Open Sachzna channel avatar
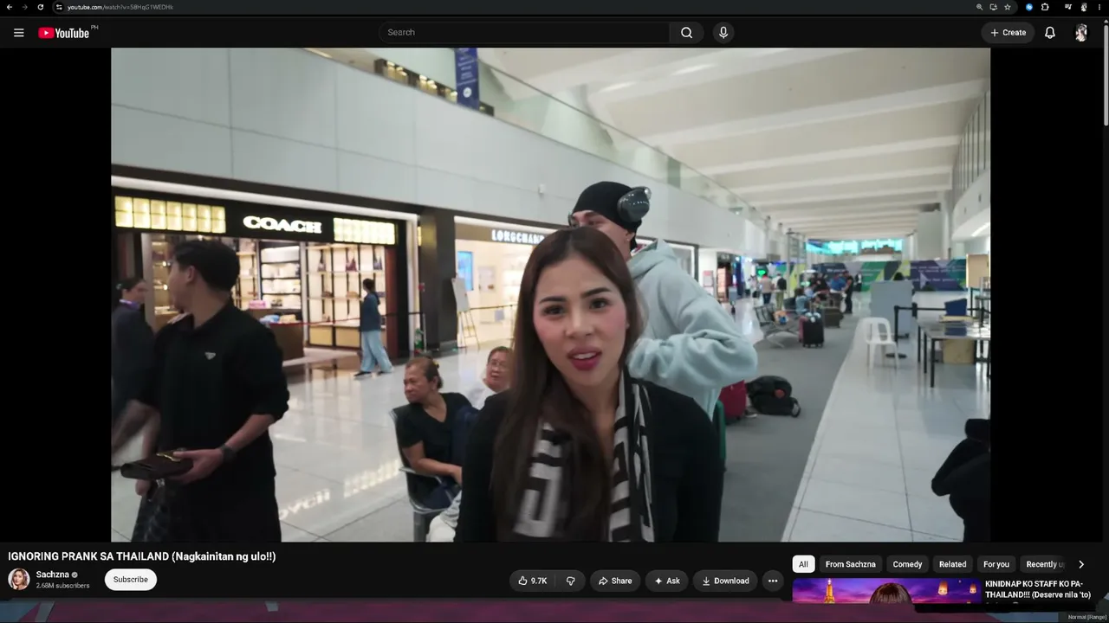The image size is (1109, 623). click(19, 580)
